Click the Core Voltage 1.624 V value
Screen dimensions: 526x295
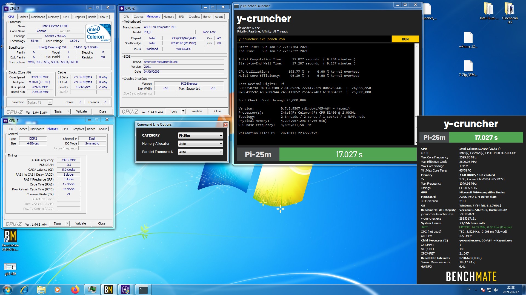pos(74,41)
